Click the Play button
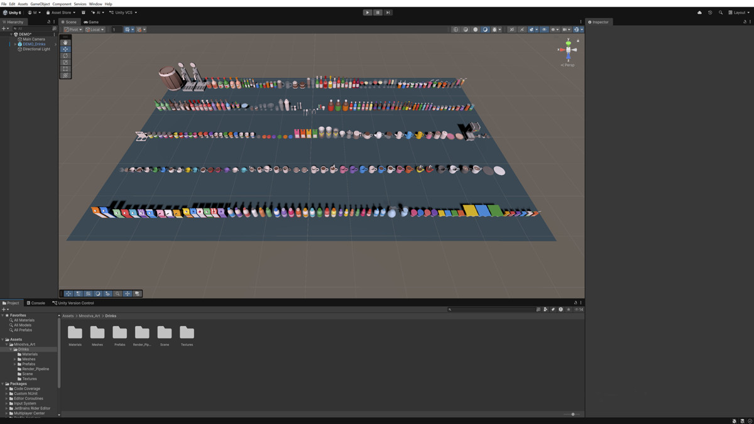The height and width of the screenshot is (424, 754). 368,13
